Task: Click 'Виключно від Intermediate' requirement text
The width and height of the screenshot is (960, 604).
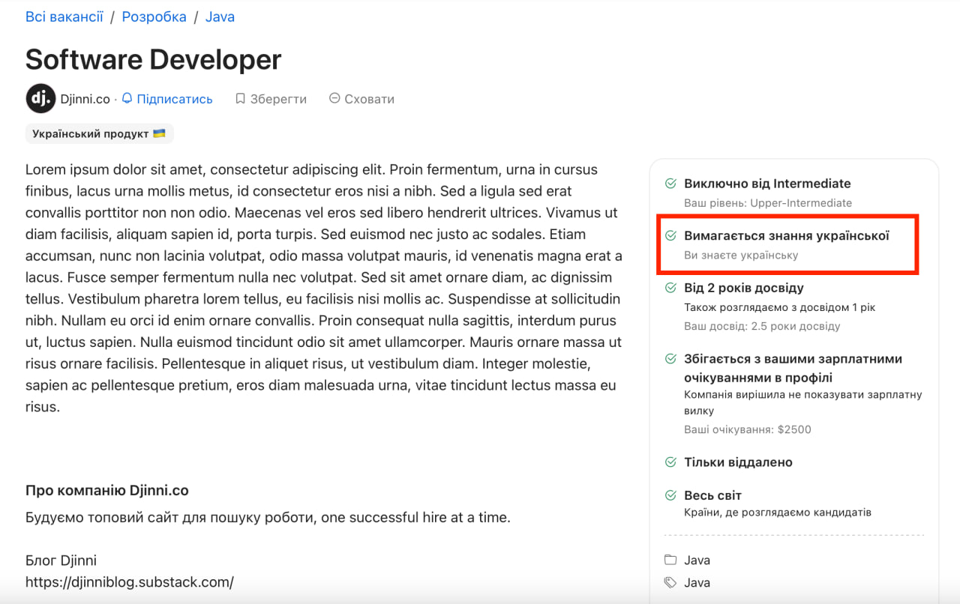Action: point(767,184)
